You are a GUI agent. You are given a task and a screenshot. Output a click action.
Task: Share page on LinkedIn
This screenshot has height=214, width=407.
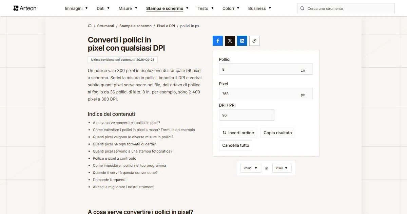click(x=242, y=41)
